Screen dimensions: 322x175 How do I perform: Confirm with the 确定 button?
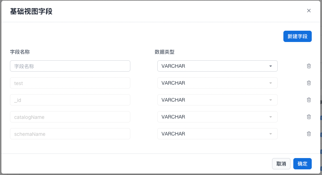pyautogui.click(x=302, y=164)
